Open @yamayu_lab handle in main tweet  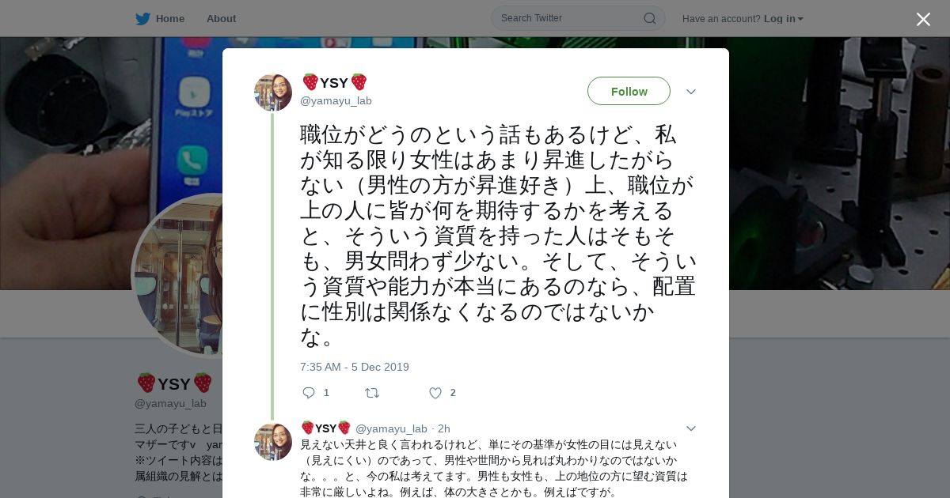pyautogui.click(x=336, y=100)
